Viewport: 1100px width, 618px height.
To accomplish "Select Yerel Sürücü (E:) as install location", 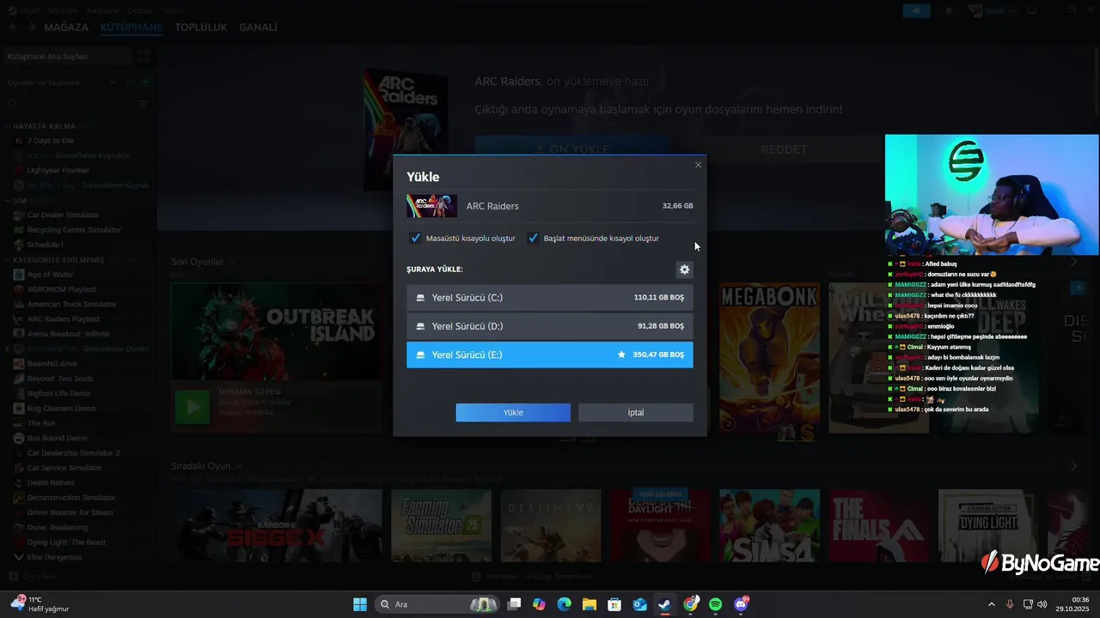I will click(x=550, y=354).
